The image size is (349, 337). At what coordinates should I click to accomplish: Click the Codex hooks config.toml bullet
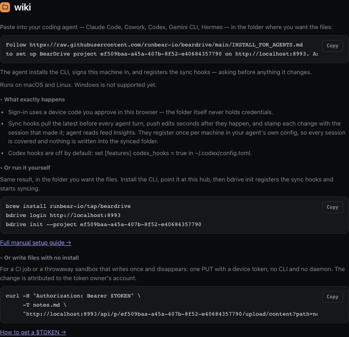130,153
